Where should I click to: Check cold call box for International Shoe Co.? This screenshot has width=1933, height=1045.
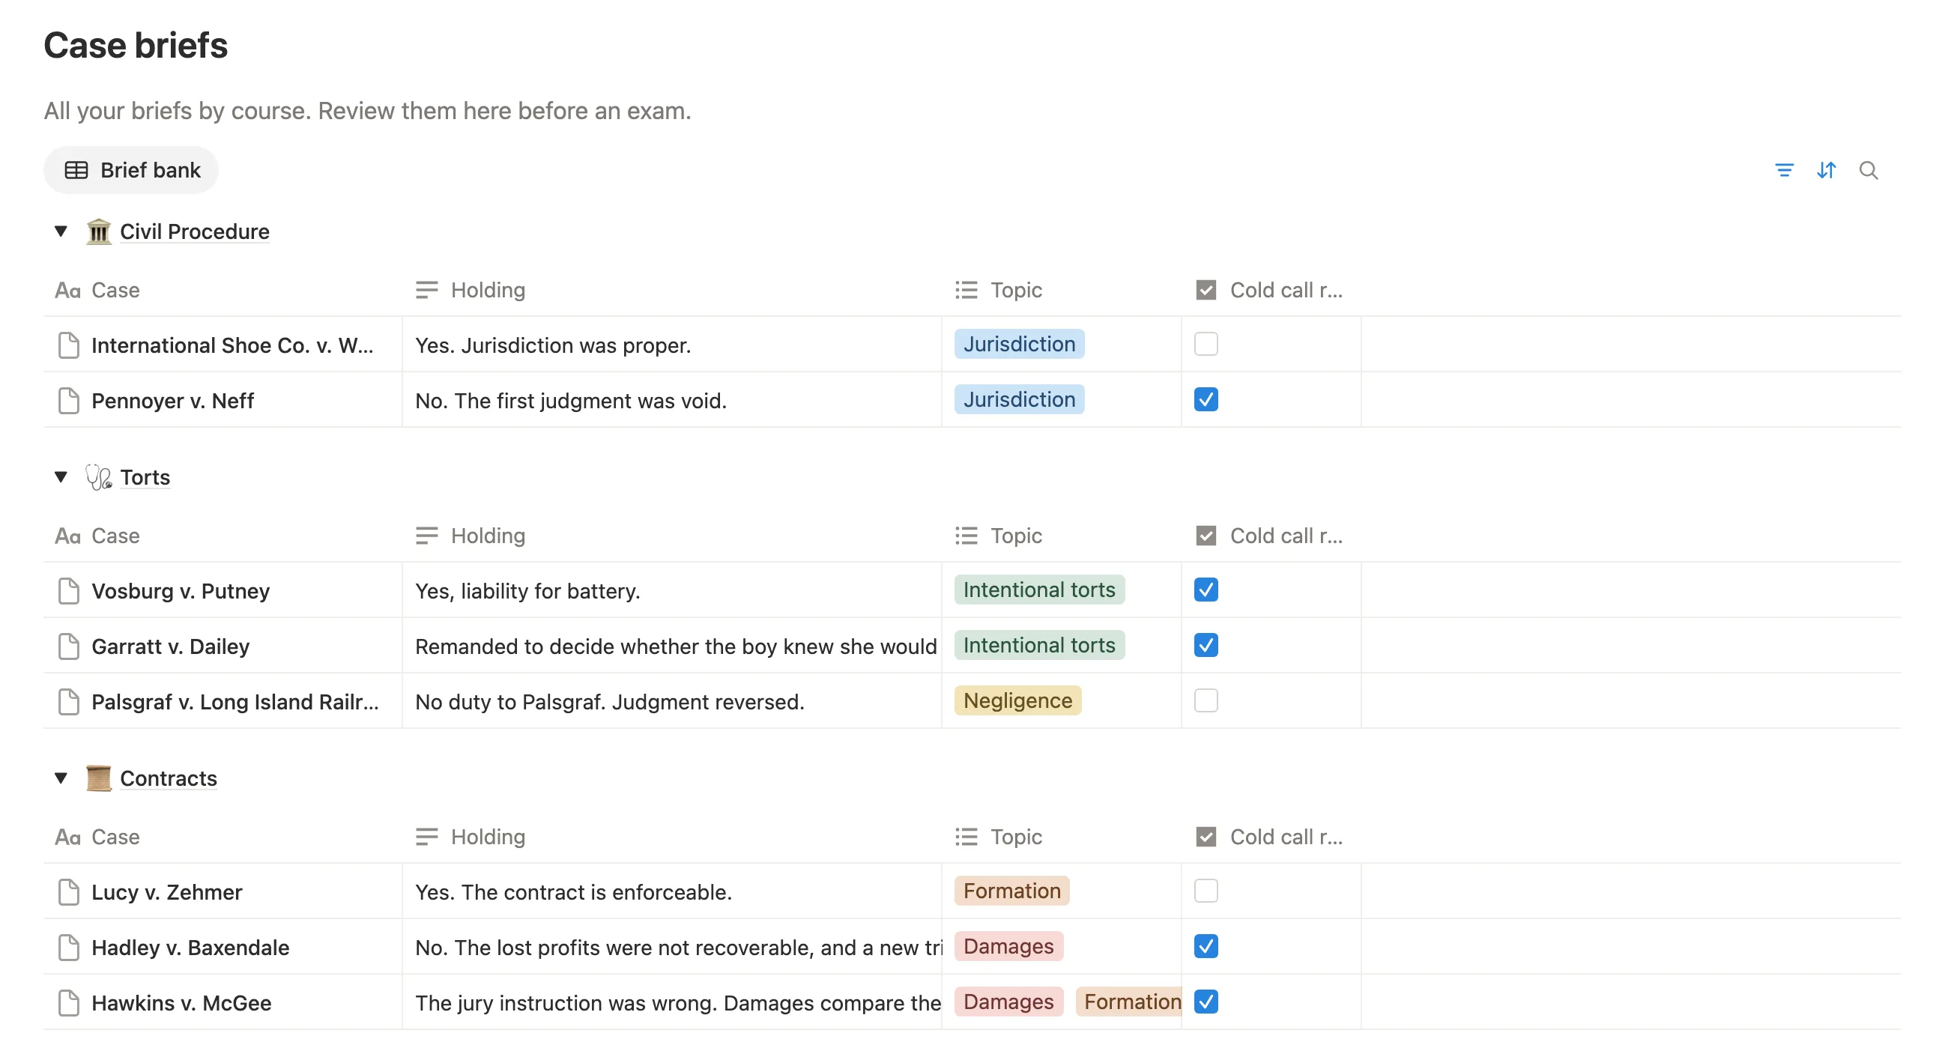[1205, 345]
